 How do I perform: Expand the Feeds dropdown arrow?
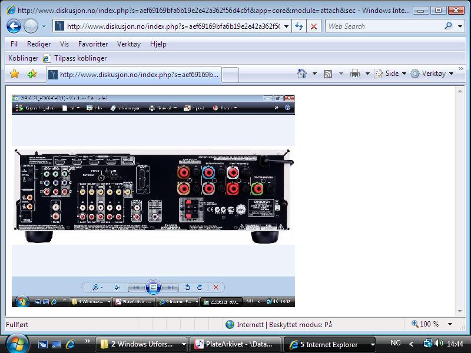(x=341, y=74)
